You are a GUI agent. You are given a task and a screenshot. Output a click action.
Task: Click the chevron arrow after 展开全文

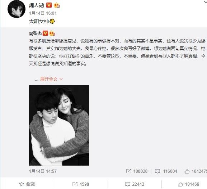tap(61, 79)
